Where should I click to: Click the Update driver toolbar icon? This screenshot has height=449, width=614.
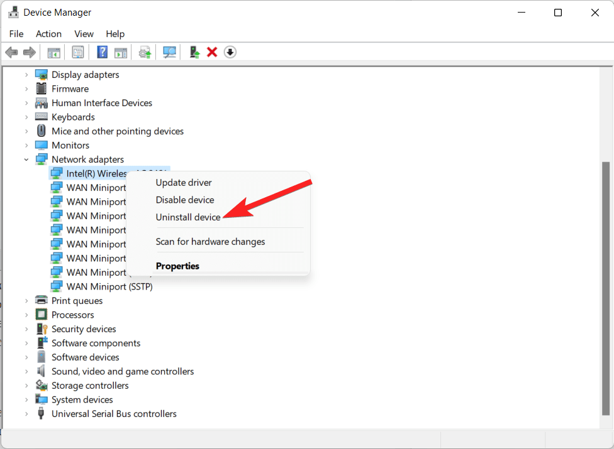pos(144,51)
